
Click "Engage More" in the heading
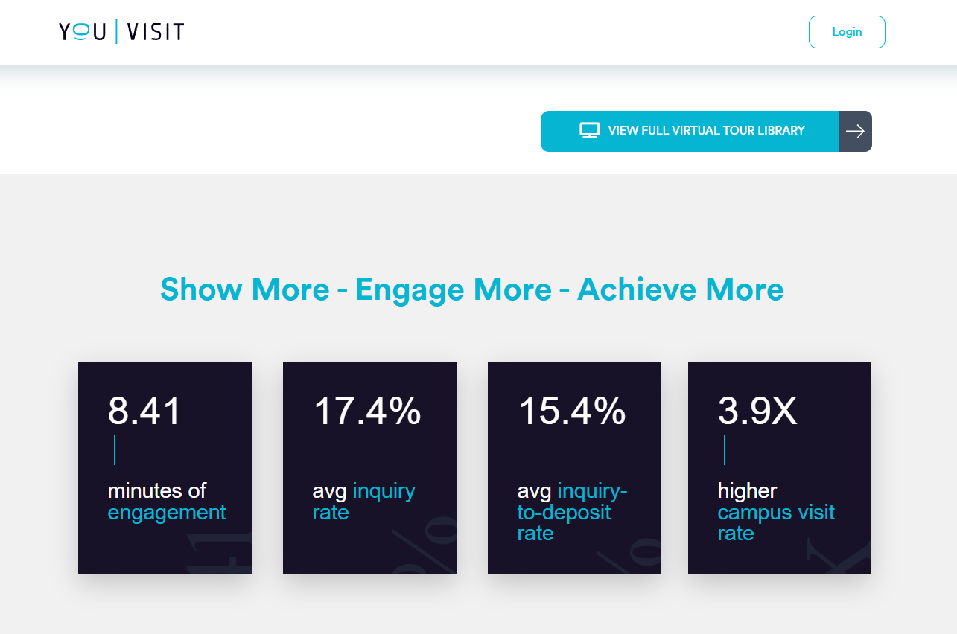(453, 289)
